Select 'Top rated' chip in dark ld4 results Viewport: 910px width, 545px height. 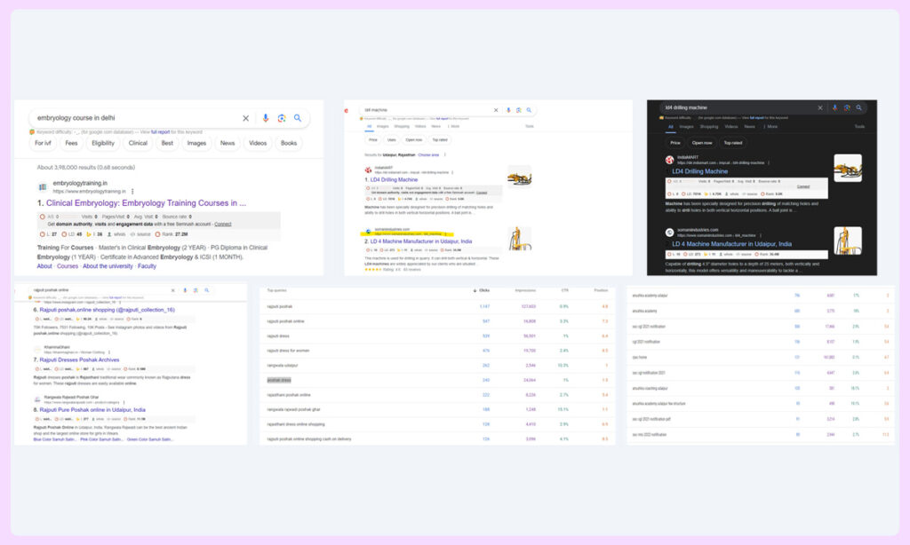[x=733, y=143]
